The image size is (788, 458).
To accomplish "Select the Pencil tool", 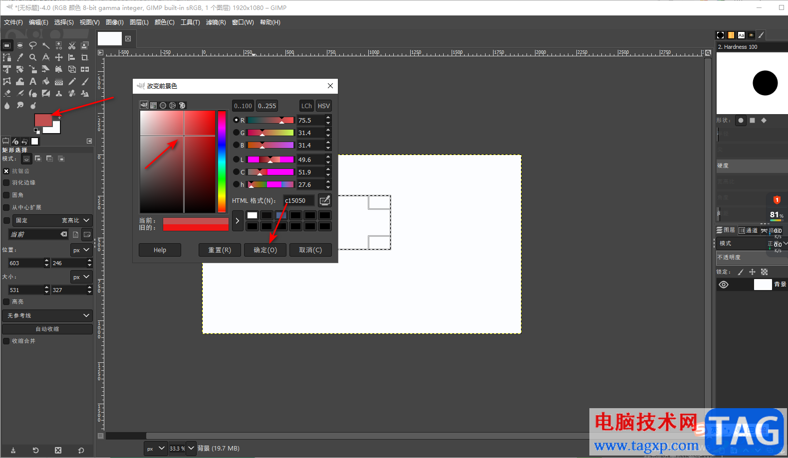I will click(72, 81).
